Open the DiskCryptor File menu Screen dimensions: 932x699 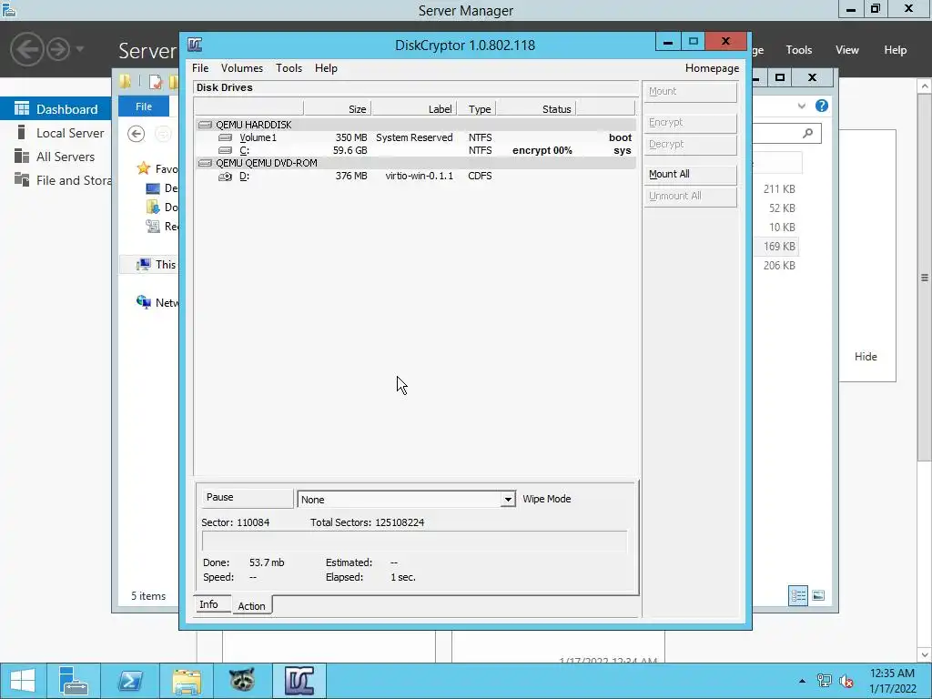(200, 68)
